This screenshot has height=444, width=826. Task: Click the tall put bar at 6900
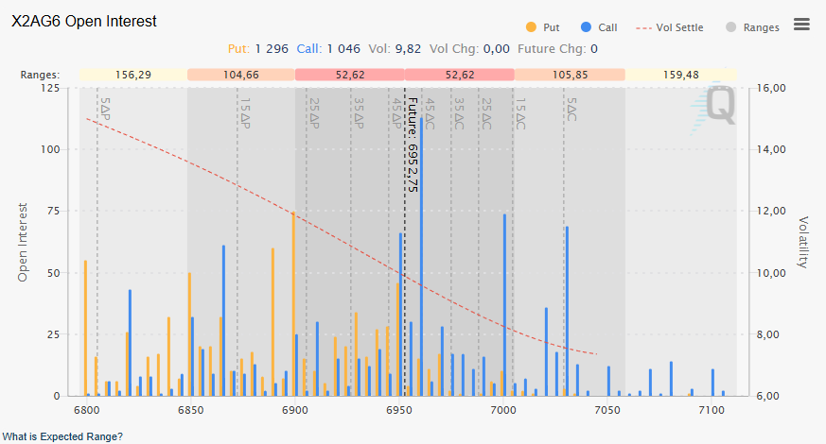(x=293, y=302)
